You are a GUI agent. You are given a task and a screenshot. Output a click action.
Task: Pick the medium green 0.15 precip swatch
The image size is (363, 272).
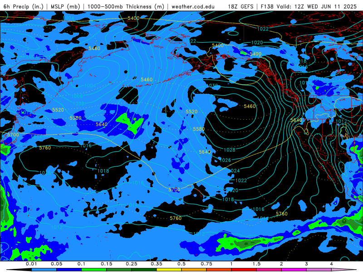pyautogui.click(x=119, y=270)
